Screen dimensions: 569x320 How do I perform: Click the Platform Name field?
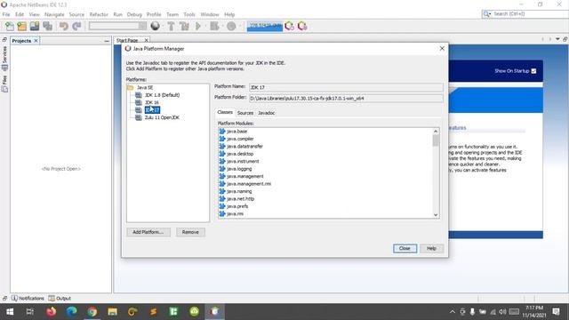tap(346, 87)
